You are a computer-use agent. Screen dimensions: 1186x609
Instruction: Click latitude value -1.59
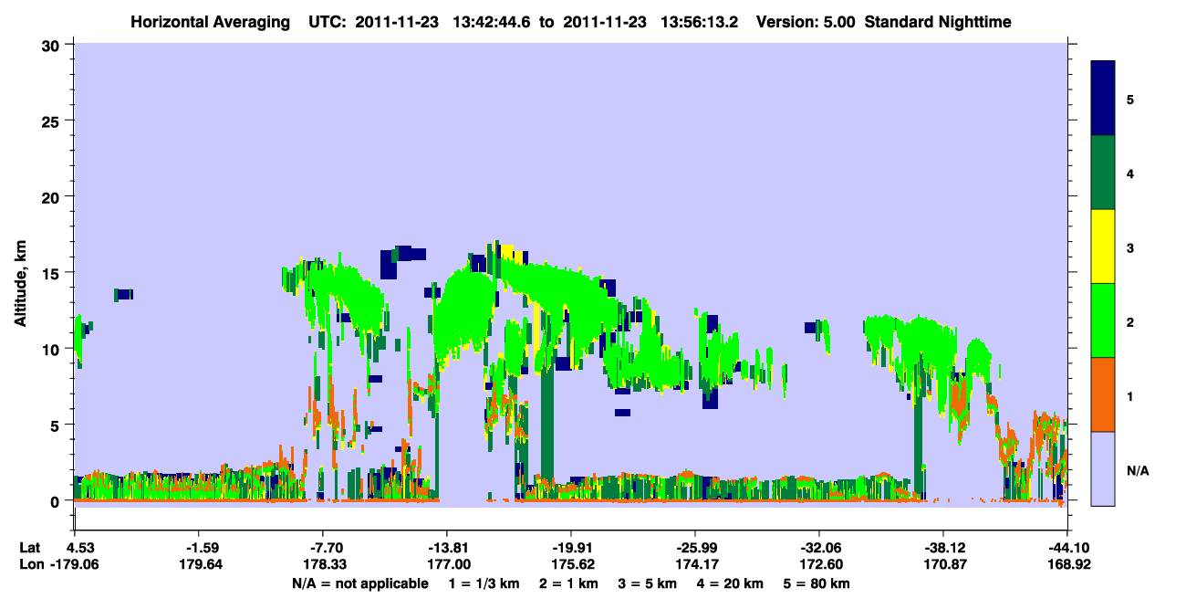pyautogui.click(x=200, y=548)
